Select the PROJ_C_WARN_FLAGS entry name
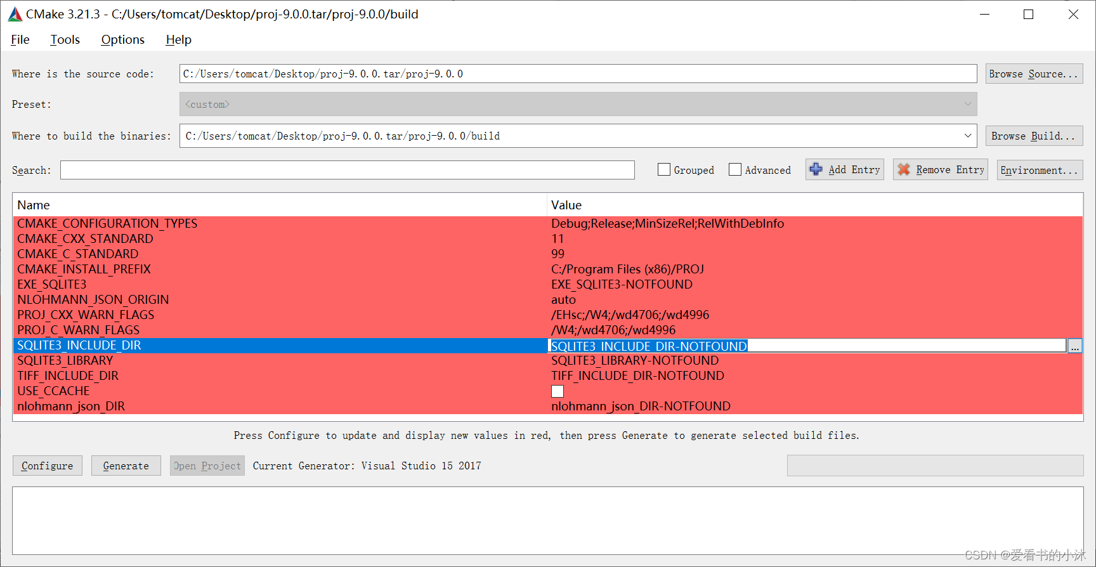 78,330
